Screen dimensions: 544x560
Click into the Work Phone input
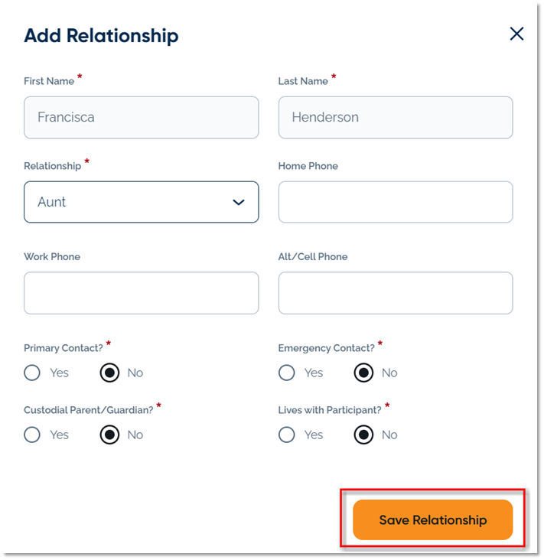click(141, 293)
